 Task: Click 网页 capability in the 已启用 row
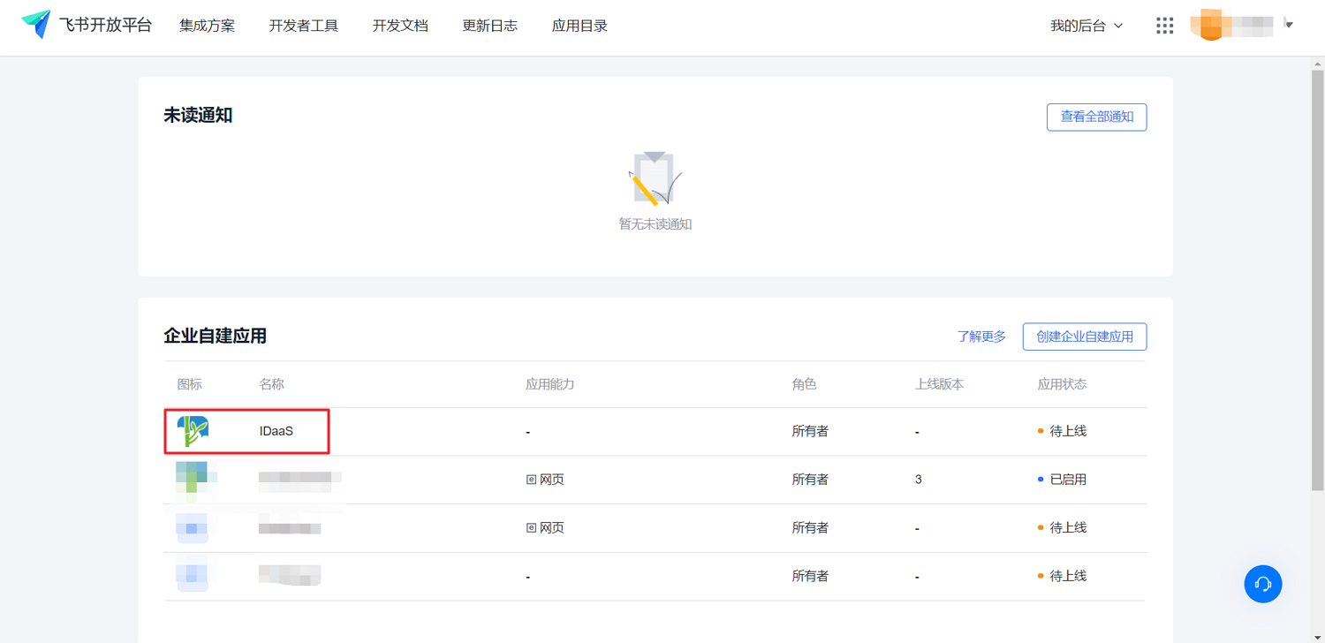coord(545,480)
